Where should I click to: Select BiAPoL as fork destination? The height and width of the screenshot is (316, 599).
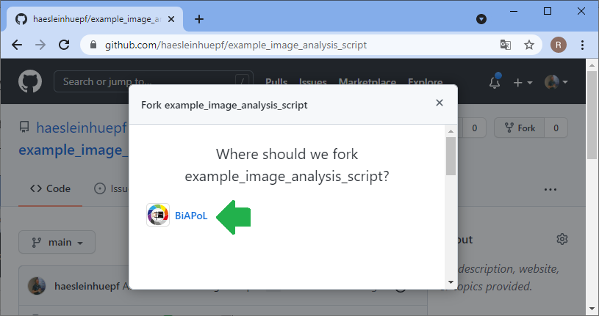(x=191, y=216)
